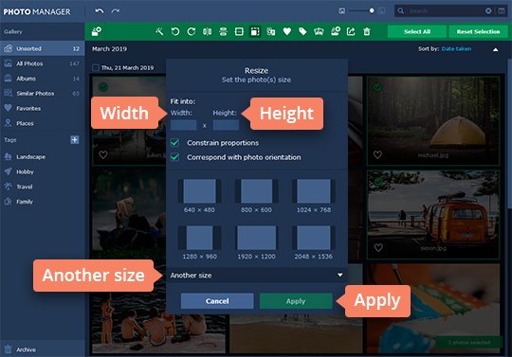Click the tag icon in toolbar
The image size is (512, 357).
coord(302,31)
